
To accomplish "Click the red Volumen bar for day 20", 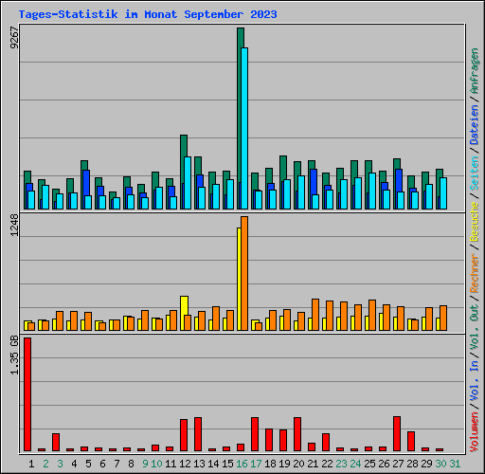I will coord(297,434).
